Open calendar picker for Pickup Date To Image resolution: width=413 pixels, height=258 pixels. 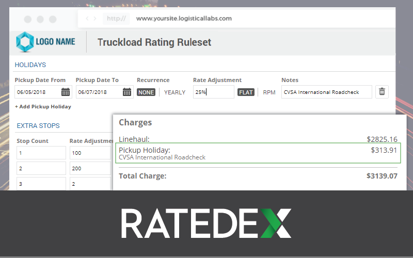coord(127,92)
